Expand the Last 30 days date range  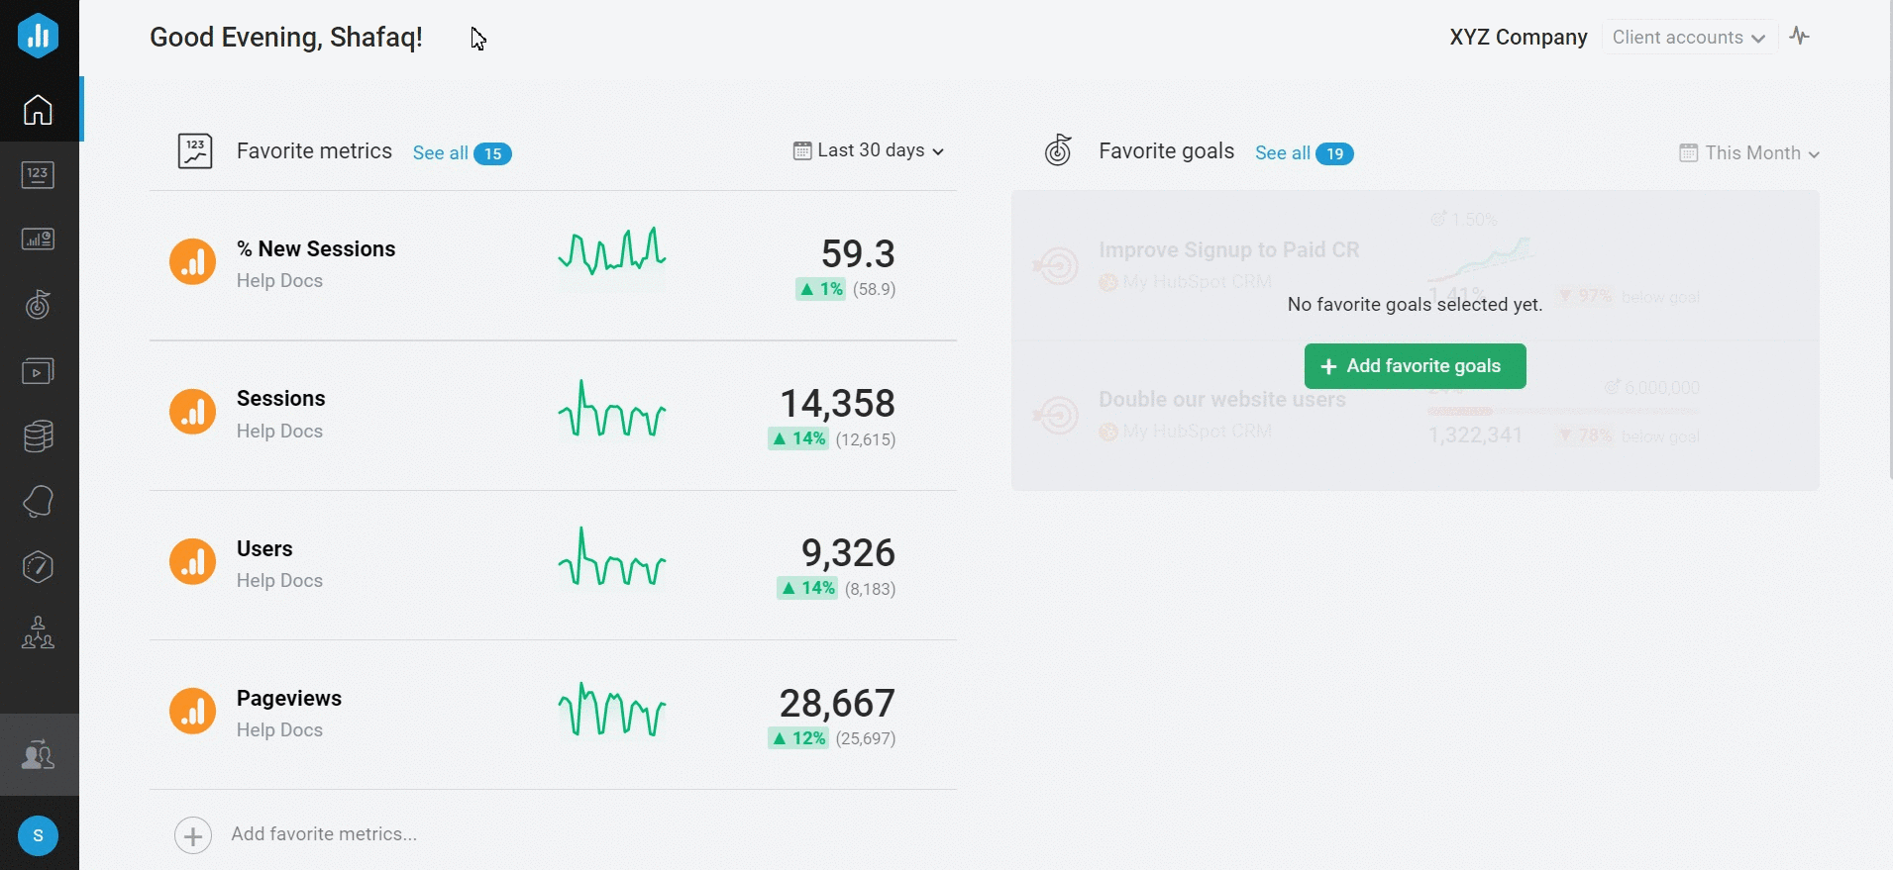[x=869, y=150]
